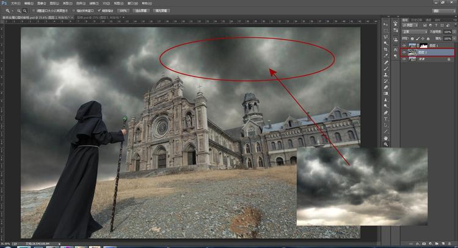The width and height of the screenshot is (458, 248).
Task: Select the Move tool
Action: (x=386, y=24)
